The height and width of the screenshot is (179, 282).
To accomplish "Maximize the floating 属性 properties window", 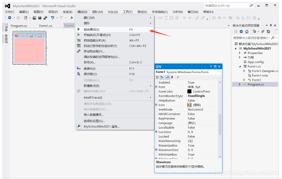I will coord(215,67).
